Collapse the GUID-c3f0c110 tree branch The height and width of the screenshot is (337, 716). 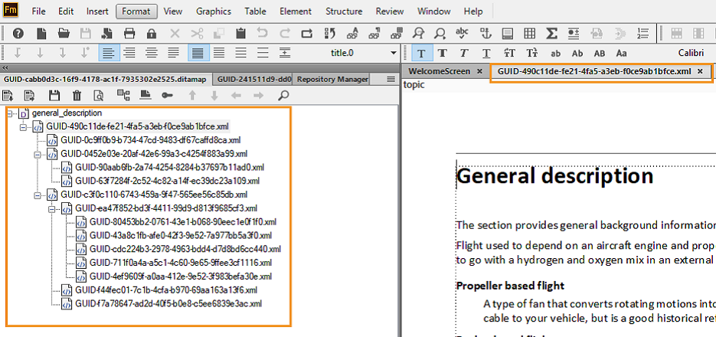[x=38, y=195]
